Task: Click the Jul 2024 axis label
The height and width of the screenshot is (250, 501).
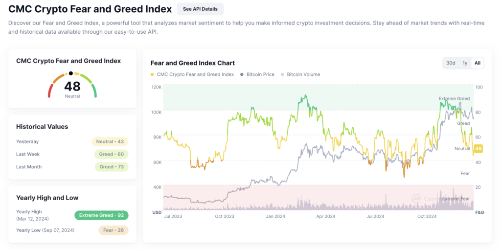Action: (375, 216)
